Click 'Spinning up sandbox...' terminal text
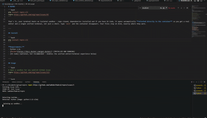Image resolution: width=207 pixels, height=118 pixels. tap(13, 104)
